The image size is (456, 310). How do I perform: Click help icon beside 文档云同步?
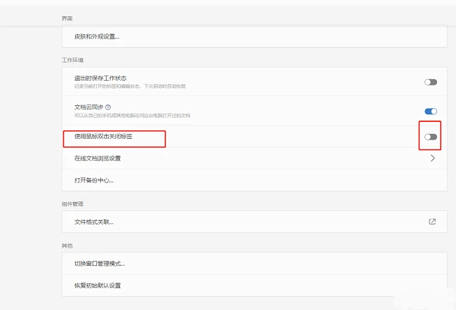pyautogui.click(x=108, y=107)
